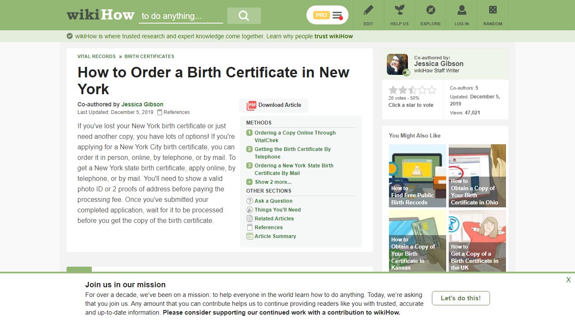The image size is (575, 323).
Task: Click the Edit pencil icon
Action: 368,10
